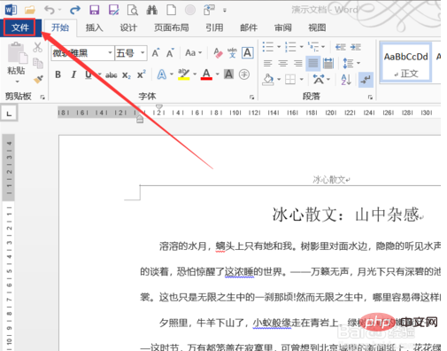The image size is (447, 351).
Task: Expand the undo history dropdown
Action: 59,10
